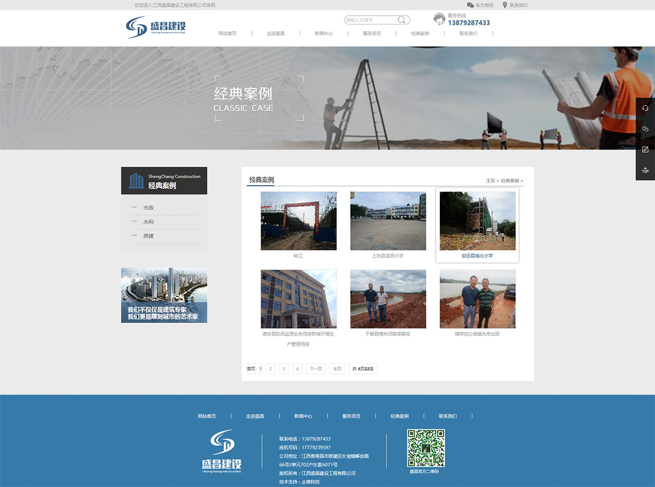
Task: Open 走进盛昌 in the header navigation
Action: pos(276,33)
